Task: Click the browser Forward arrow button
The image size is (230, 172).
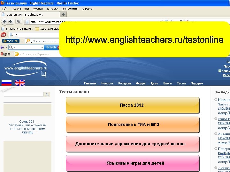Action: click(11, 22)
